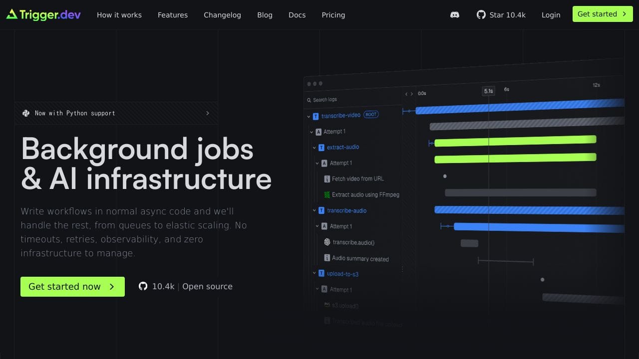
Task: Open the Blog nav link
Action: (x=265, y=15)
